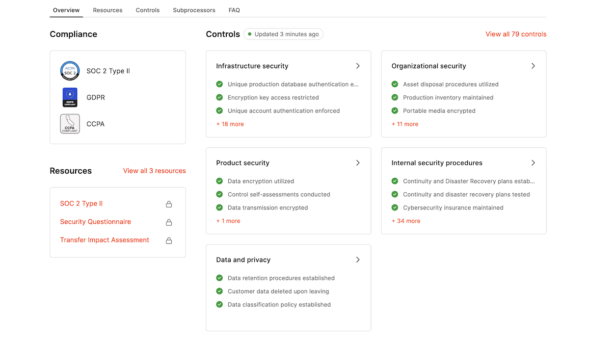The width and height of the screenshot is (589, 341).
Task: Click the green checkmark beside Data encryption utilized
Action: (x=219, y=181)
